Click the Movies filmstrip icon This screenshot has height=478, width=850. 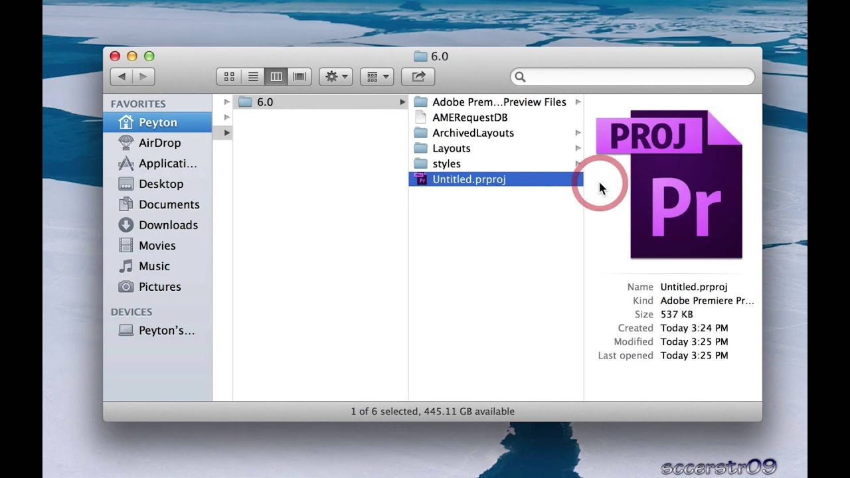pos(126,246)
